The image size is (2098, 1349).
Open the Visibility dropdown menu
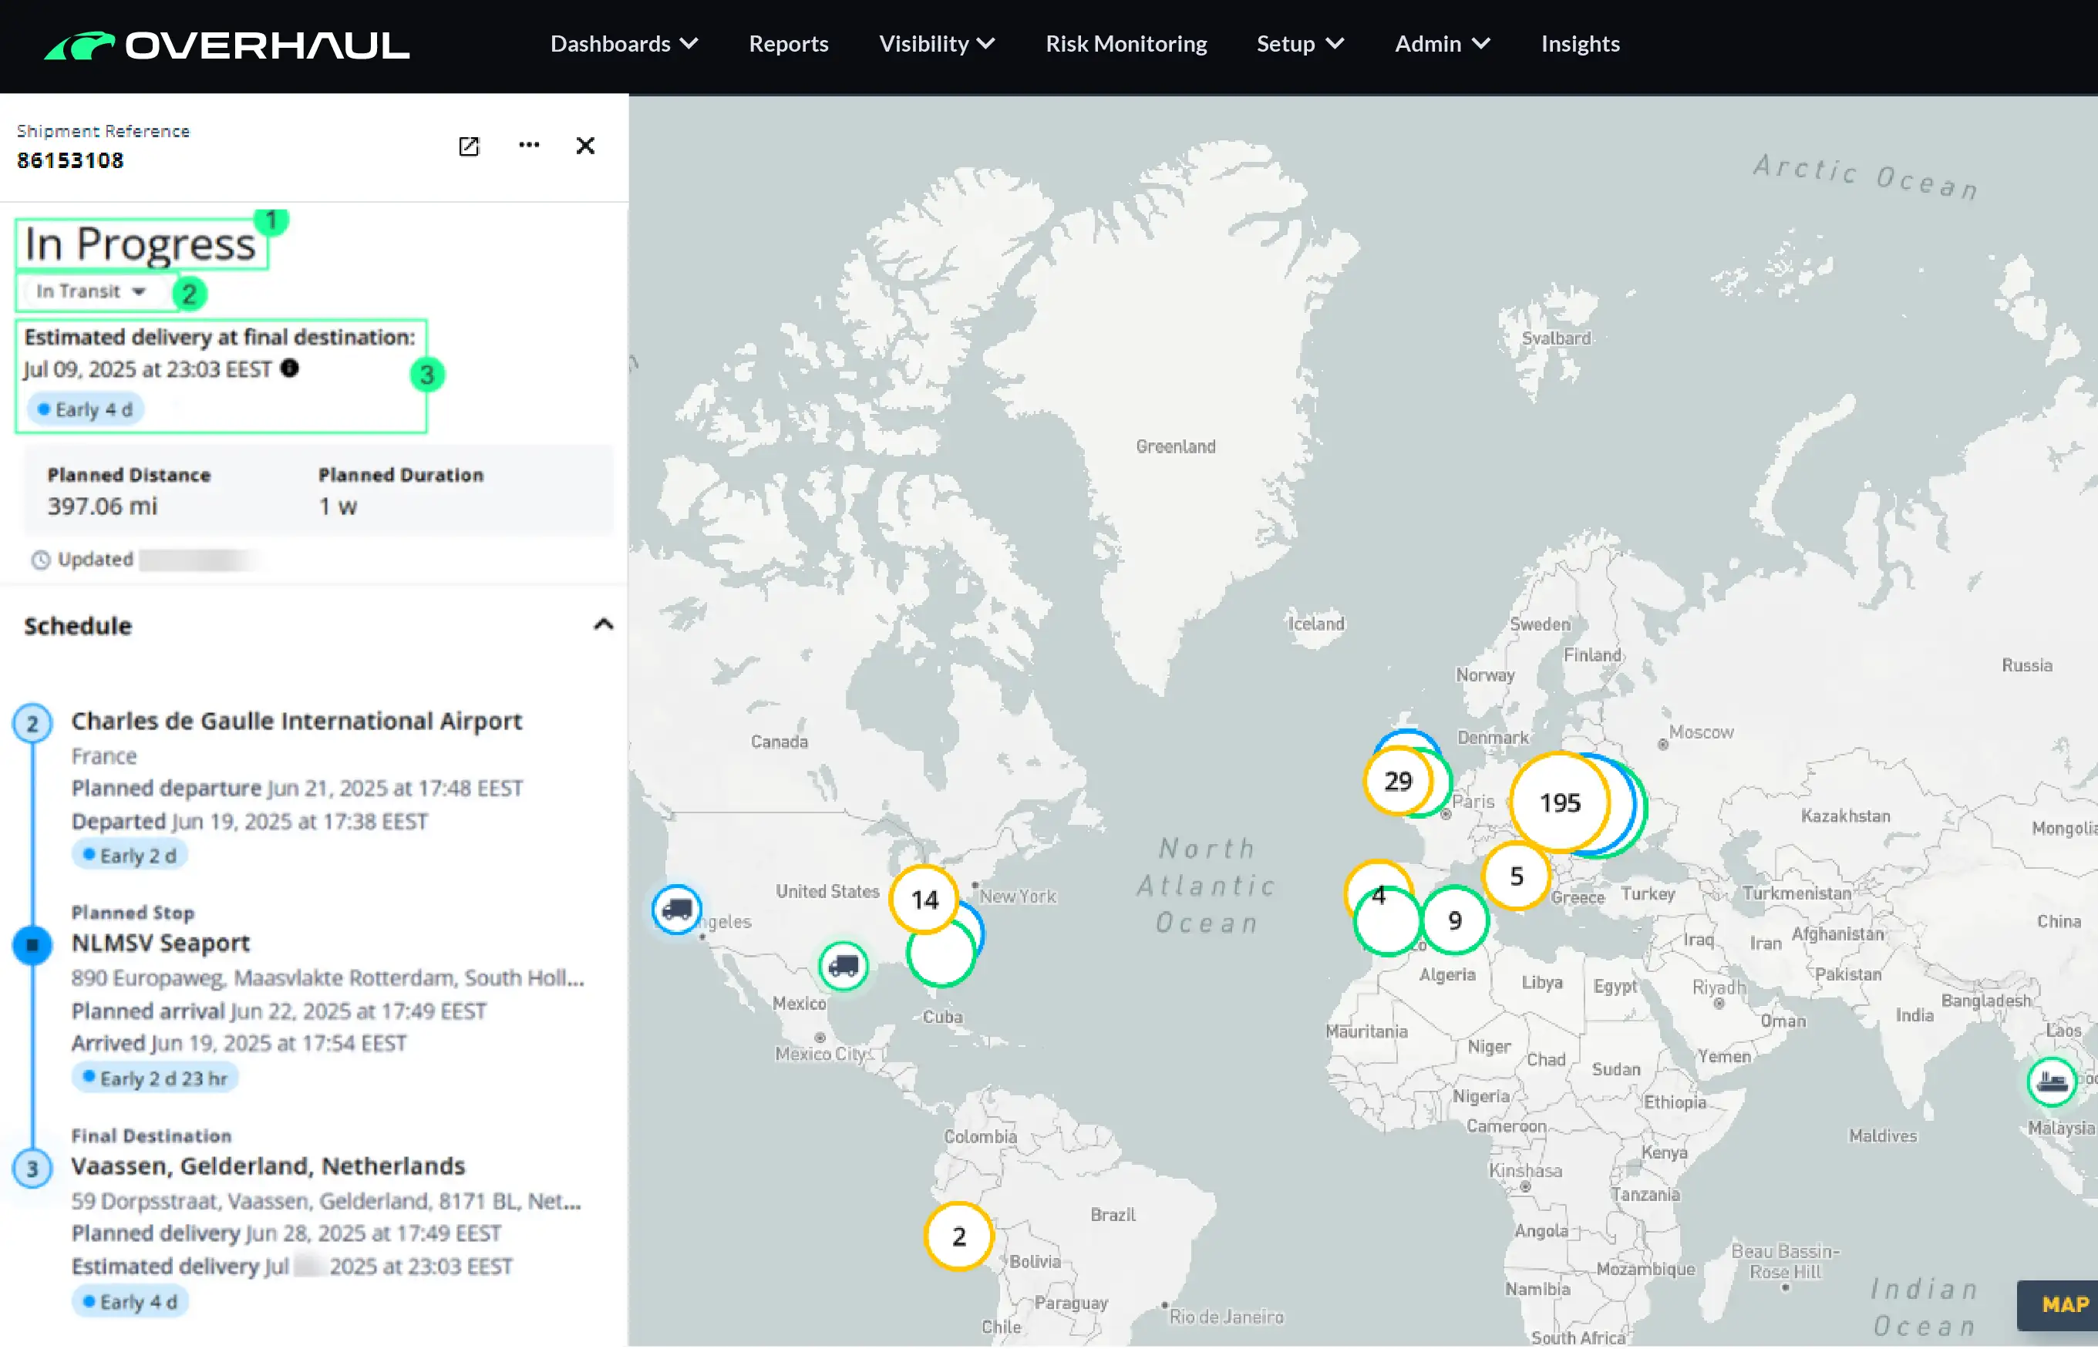[x=937, y=44]
